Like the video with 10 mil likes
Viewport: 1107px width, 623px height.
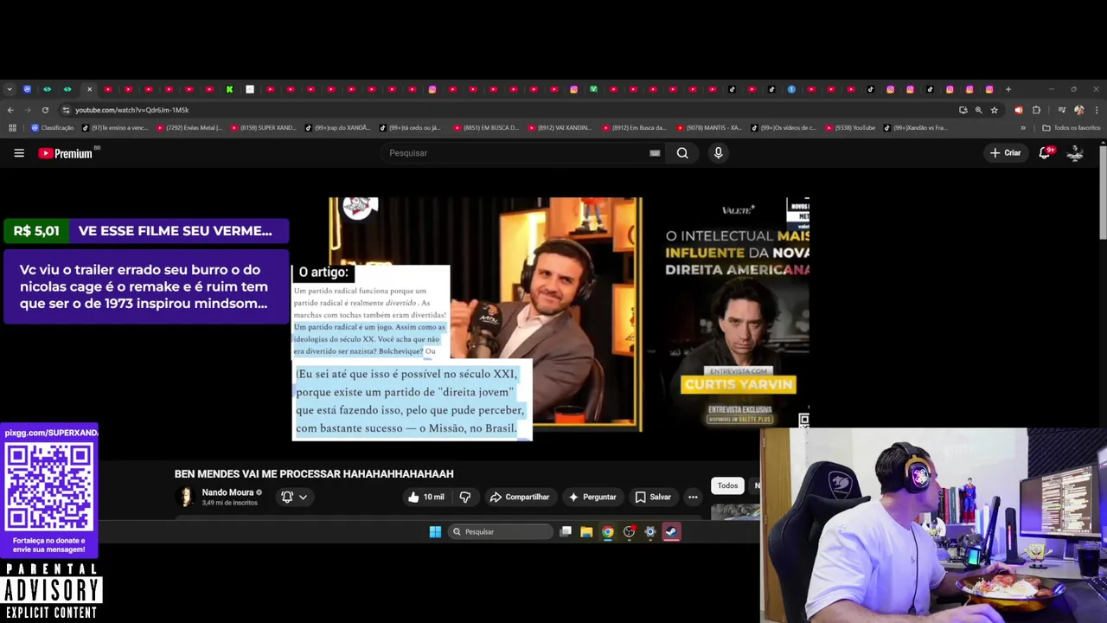pyautogui.click(x=426, y=497)
